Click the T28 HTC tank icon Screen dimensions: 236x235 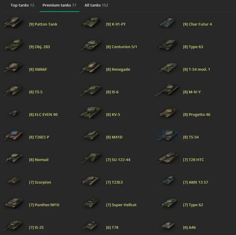click(x=168, y=158)
